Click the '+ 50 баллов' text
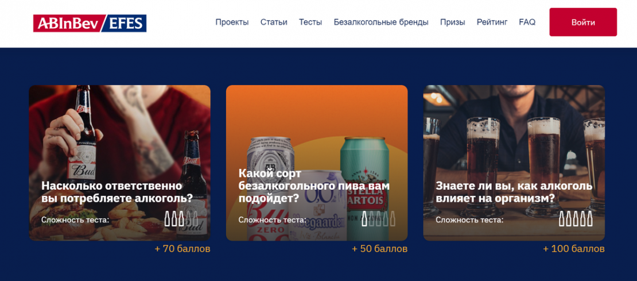Screen dimensions: 637x281 [379, 248]
